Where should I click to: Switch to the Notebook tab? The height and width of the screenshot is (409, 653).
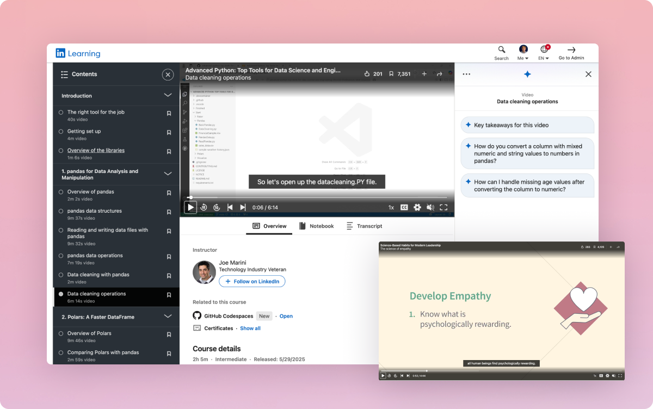pos(316,226)
